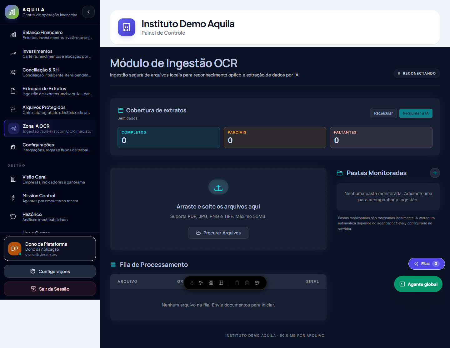Image resolution: width=450 pixels, height=348 pixels.
Task: Select the PARCIAIS coverage card
Action: pyautogui.click(x=275, y=137)
